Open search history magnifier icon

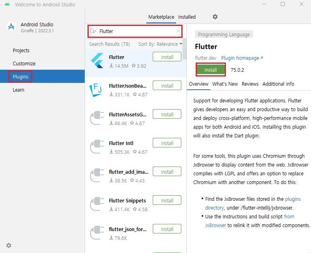pos(93,31)
